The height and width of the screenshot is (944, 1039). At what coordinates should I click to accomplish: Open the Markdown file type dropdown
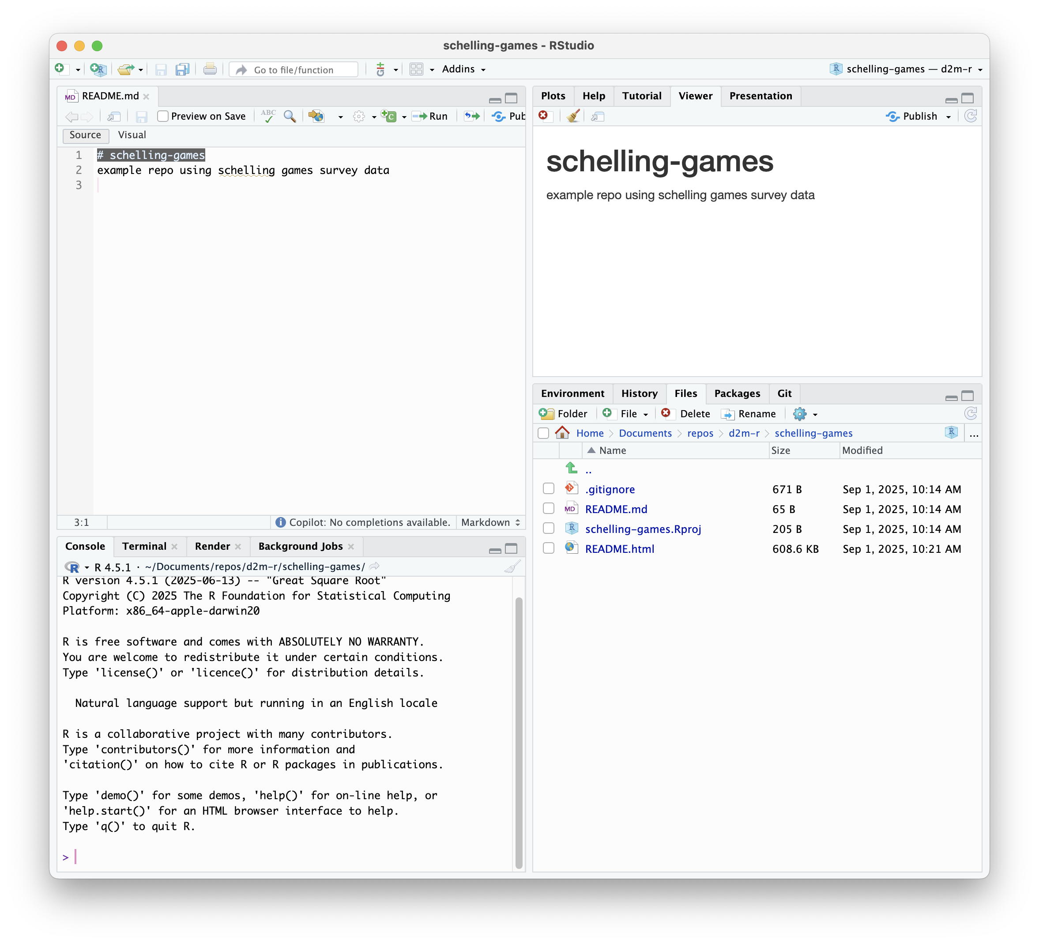490,522
